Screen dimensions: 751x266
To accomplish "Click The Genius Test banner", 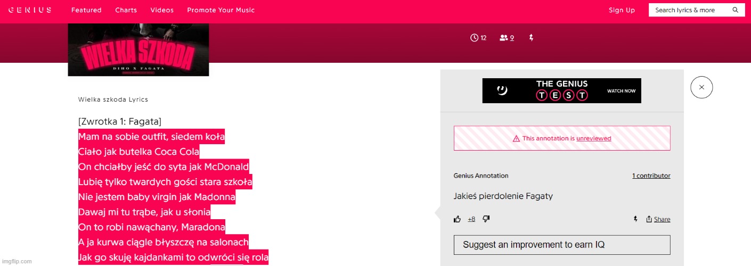I will [x=561, y=90].
